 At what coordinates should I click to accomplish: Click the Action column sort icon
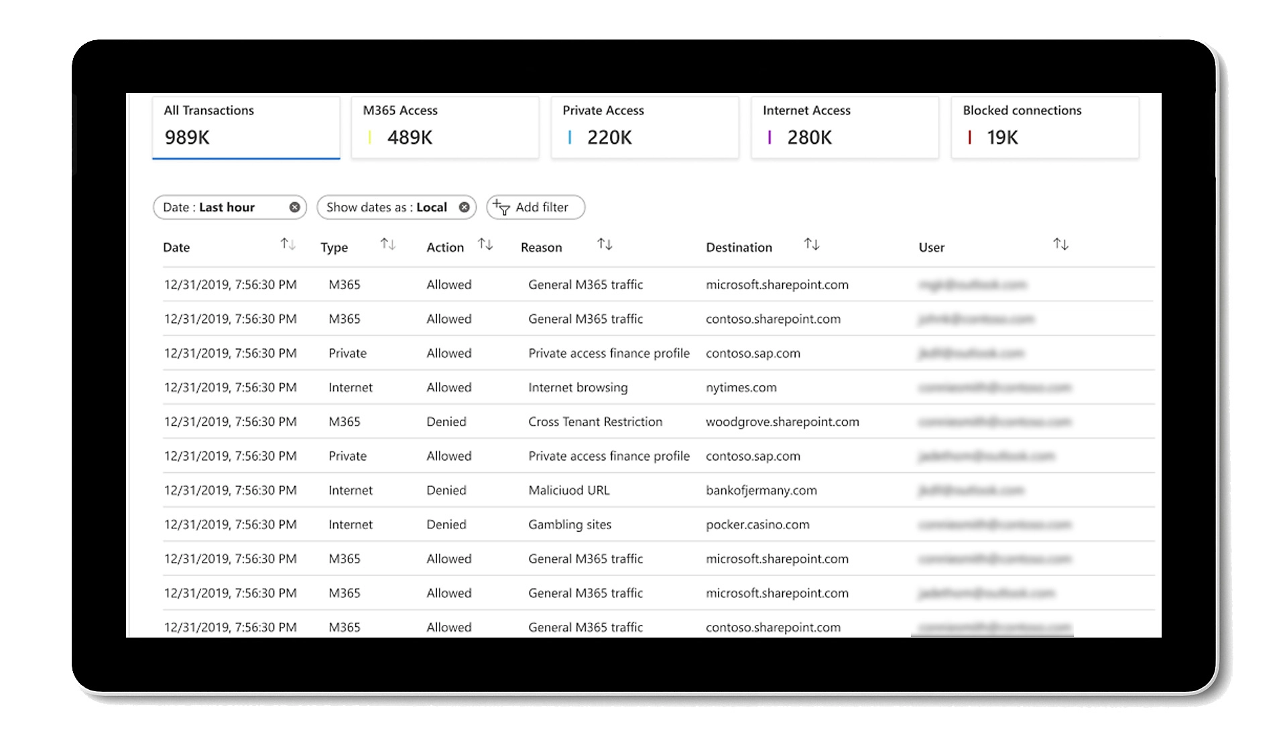click(485, 244)
